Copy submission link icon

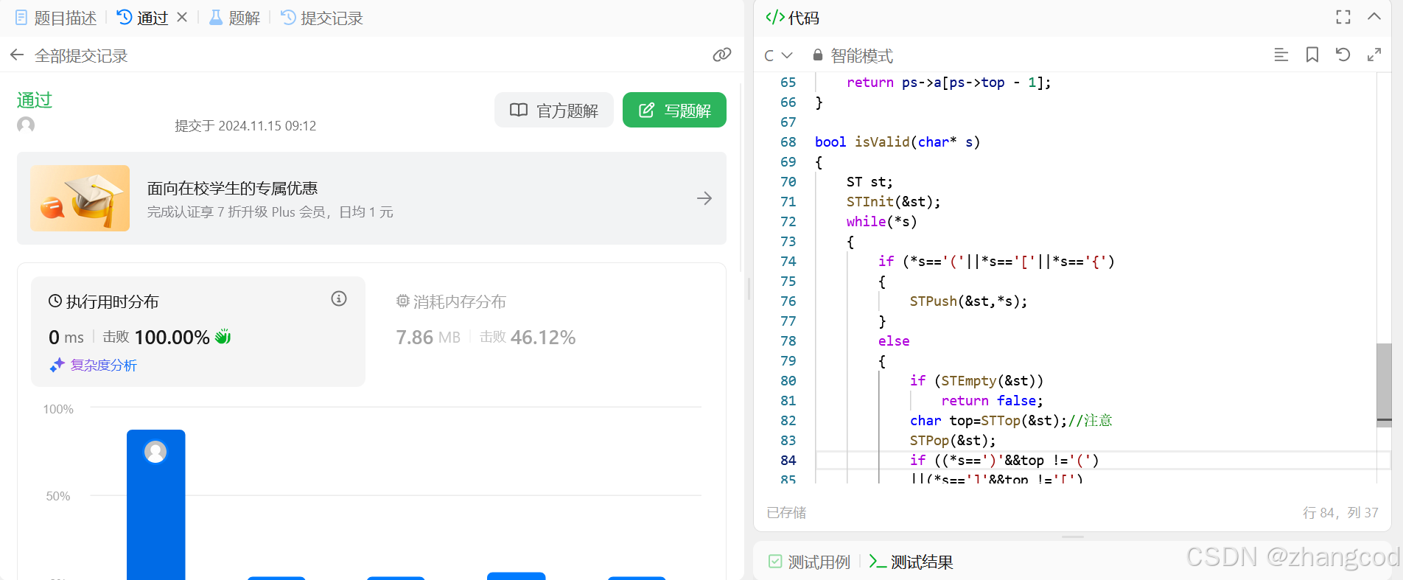(721, 55)
